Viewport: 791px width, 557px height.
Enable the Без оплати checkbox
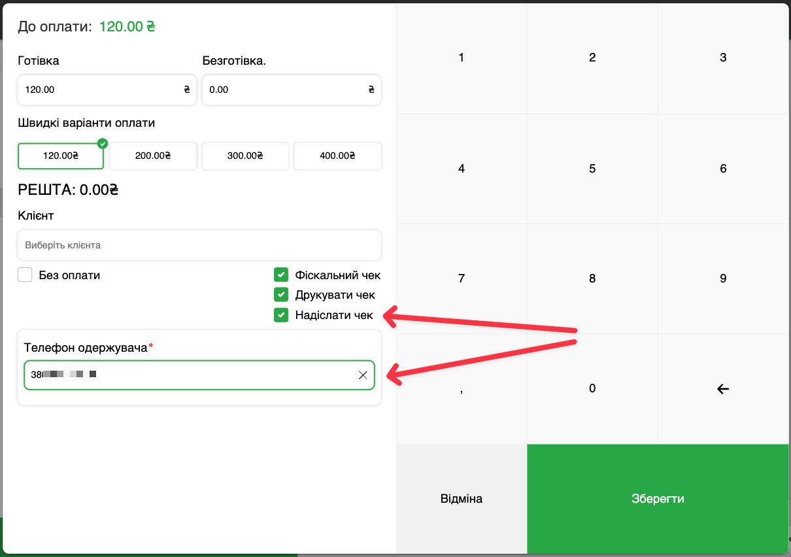(x=25, y=275)
